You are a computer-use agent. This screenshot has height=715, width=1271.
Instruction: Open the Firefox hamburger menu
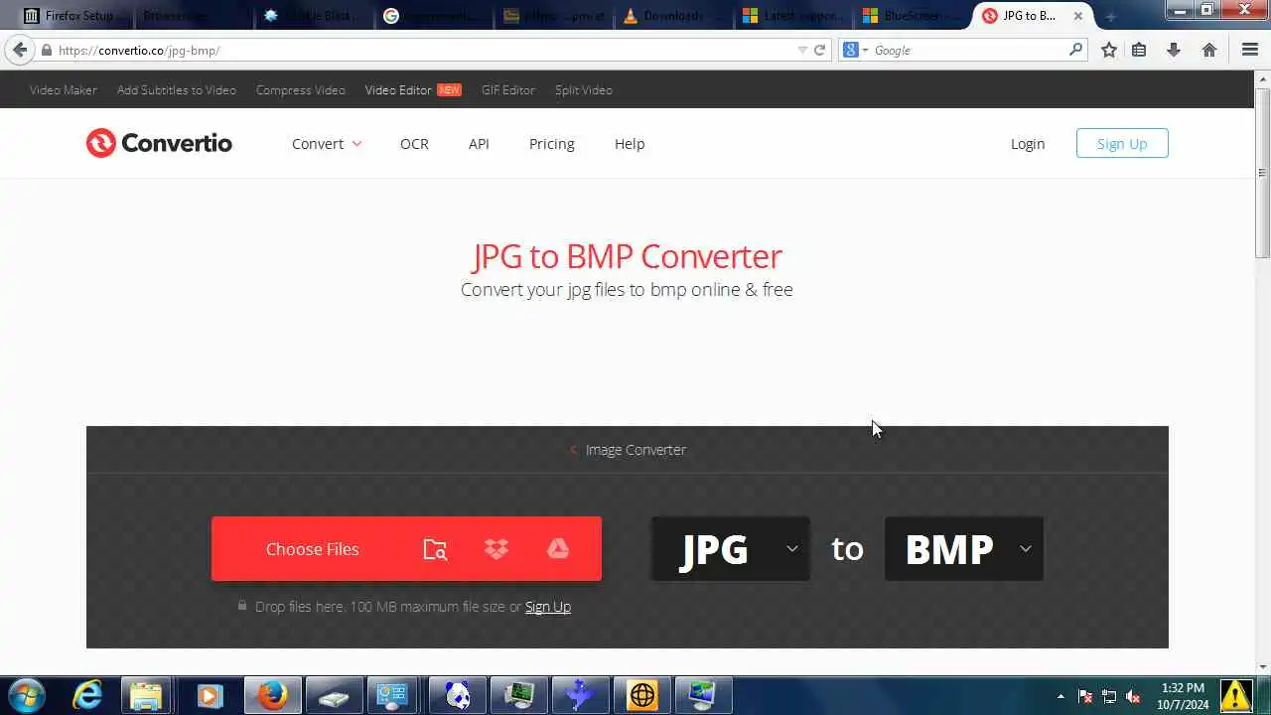pyautogui.click(x=1250, y=50)
